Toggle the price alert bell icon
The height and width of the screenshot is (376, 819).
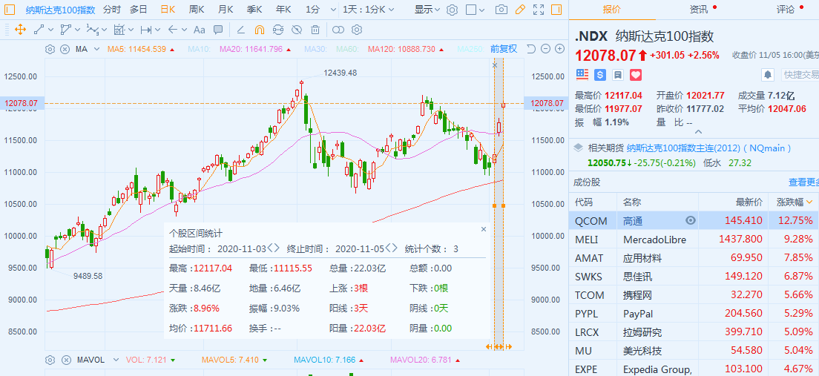click(767, 75)
